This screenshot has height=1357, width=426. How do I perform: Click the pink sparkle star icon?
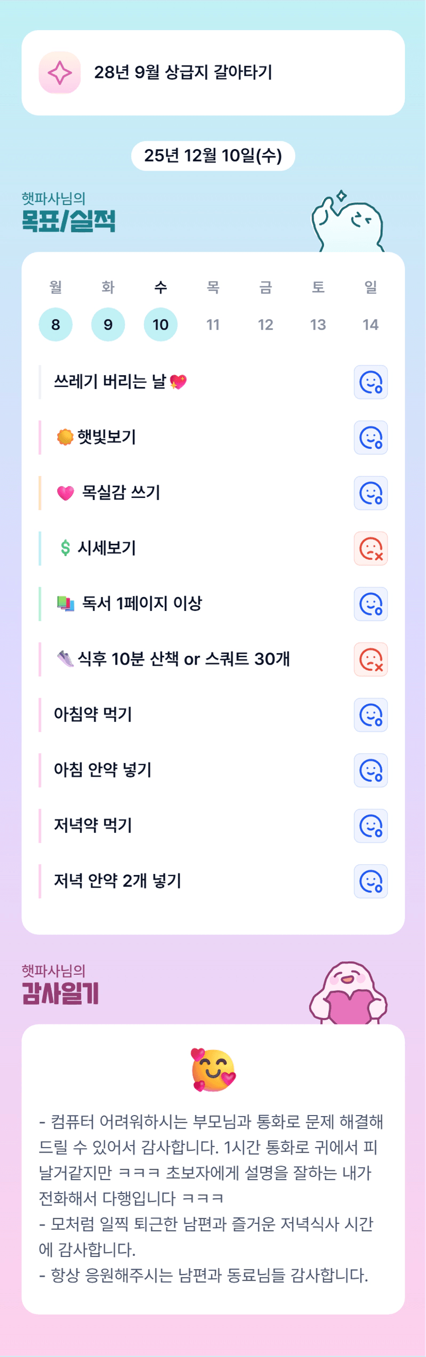(x=59, y=73)
